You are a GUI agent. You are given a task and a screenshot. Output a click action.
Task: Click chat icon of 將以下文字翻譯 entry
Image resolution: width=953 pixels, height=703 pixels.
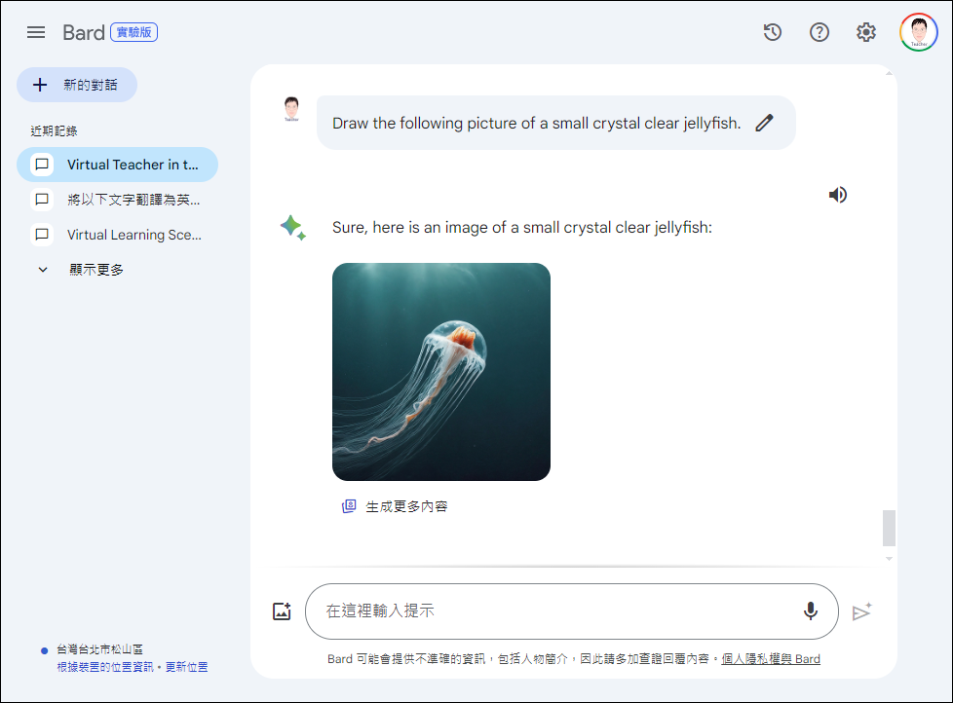pos(42,200)
